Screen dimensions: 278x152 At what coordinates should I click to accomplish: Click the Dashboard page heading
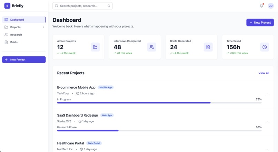pyautogui.click(x=67, y=20)
